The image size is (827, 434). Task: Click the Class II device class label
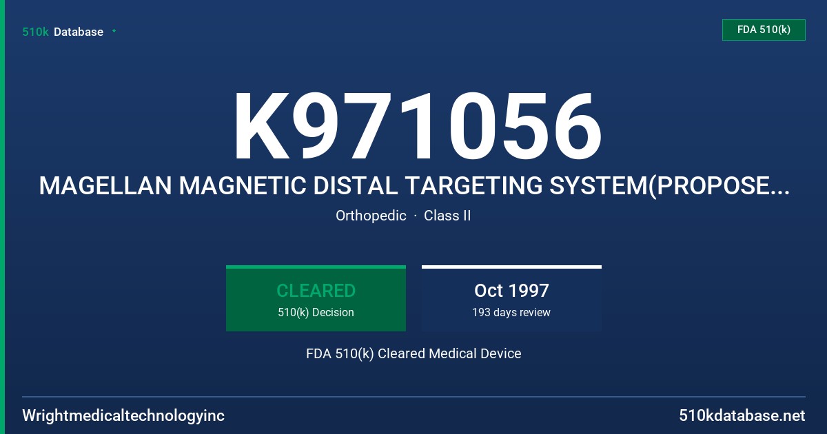pyautogui.click(x=447, y=216)
